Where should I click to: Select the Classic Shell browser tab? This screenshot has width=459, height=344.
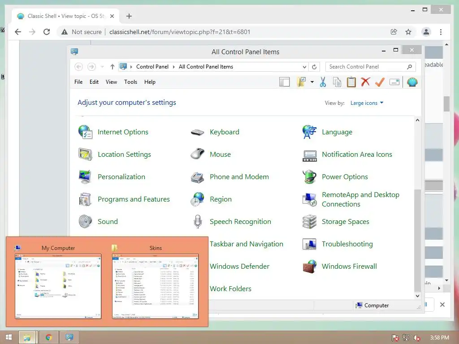[65, 16]
